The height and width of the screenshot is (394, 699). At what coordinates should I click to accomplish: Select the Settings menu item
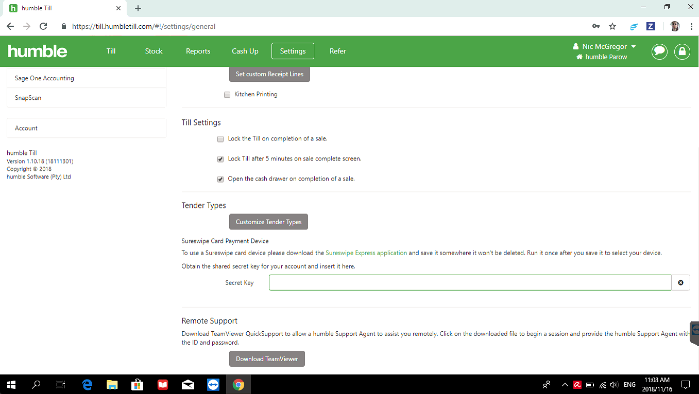[x=293, y=51]
